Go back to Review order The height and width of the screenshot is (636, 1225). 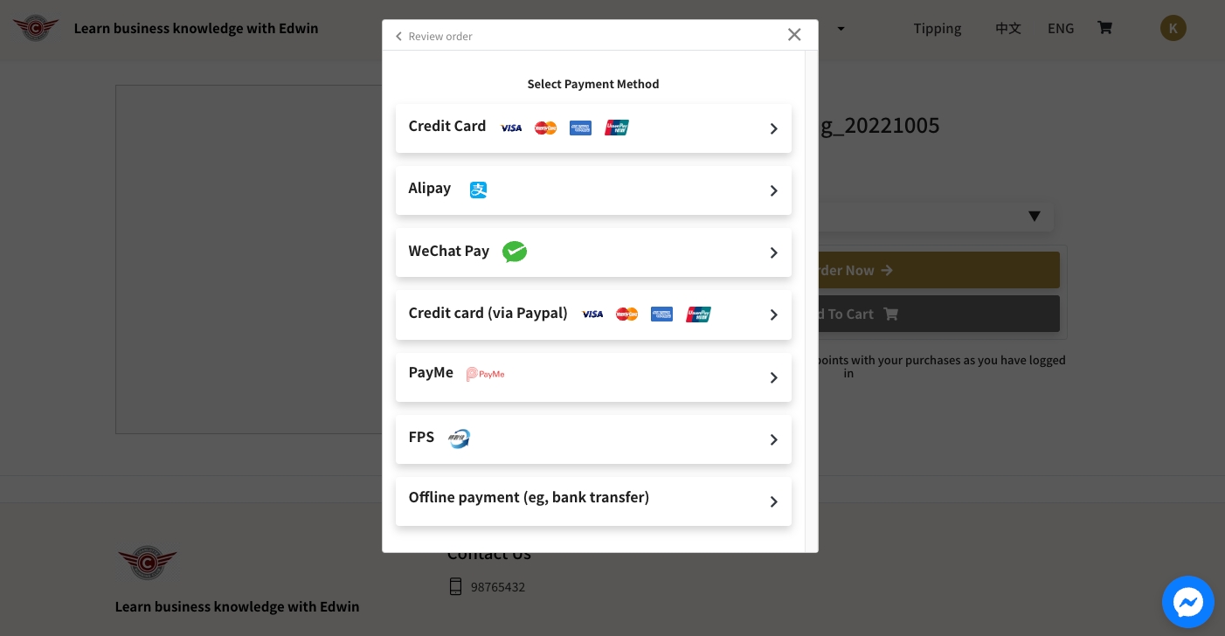(434, 36)
